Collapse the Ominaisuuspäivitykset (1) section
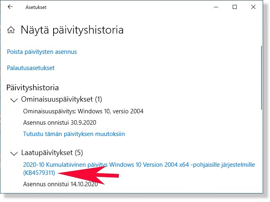 pyautogui.click(x=14, y=100)
